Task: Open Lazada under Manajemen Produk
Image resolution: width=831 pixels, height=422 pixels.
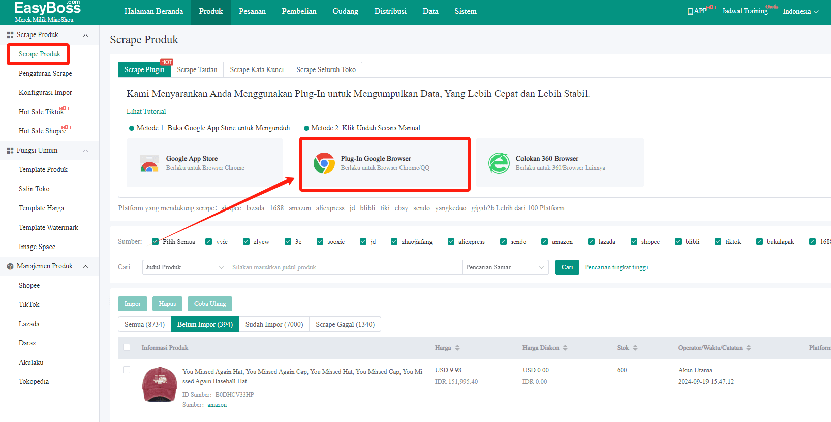Action: [x=29, y=324]
